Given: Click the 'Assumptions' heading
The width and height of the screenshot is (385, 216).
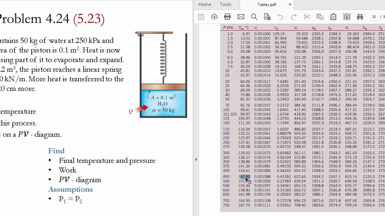Looking at the screenshot, I should (70, 189).
